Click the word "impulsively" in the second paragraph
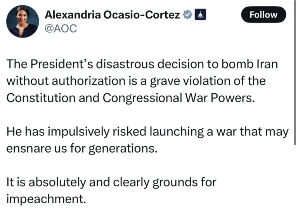 [78, 132]
